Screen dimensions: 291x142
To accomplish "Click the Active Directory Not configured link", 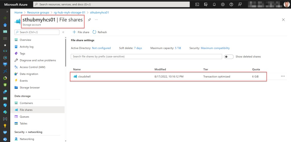I will 101,48.
